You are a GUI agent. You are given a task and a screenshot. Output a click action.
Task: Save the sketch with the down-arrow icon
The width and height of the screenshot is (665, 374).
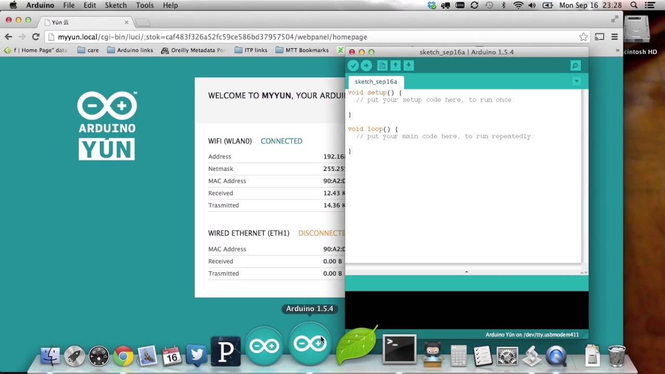[408, 65]
